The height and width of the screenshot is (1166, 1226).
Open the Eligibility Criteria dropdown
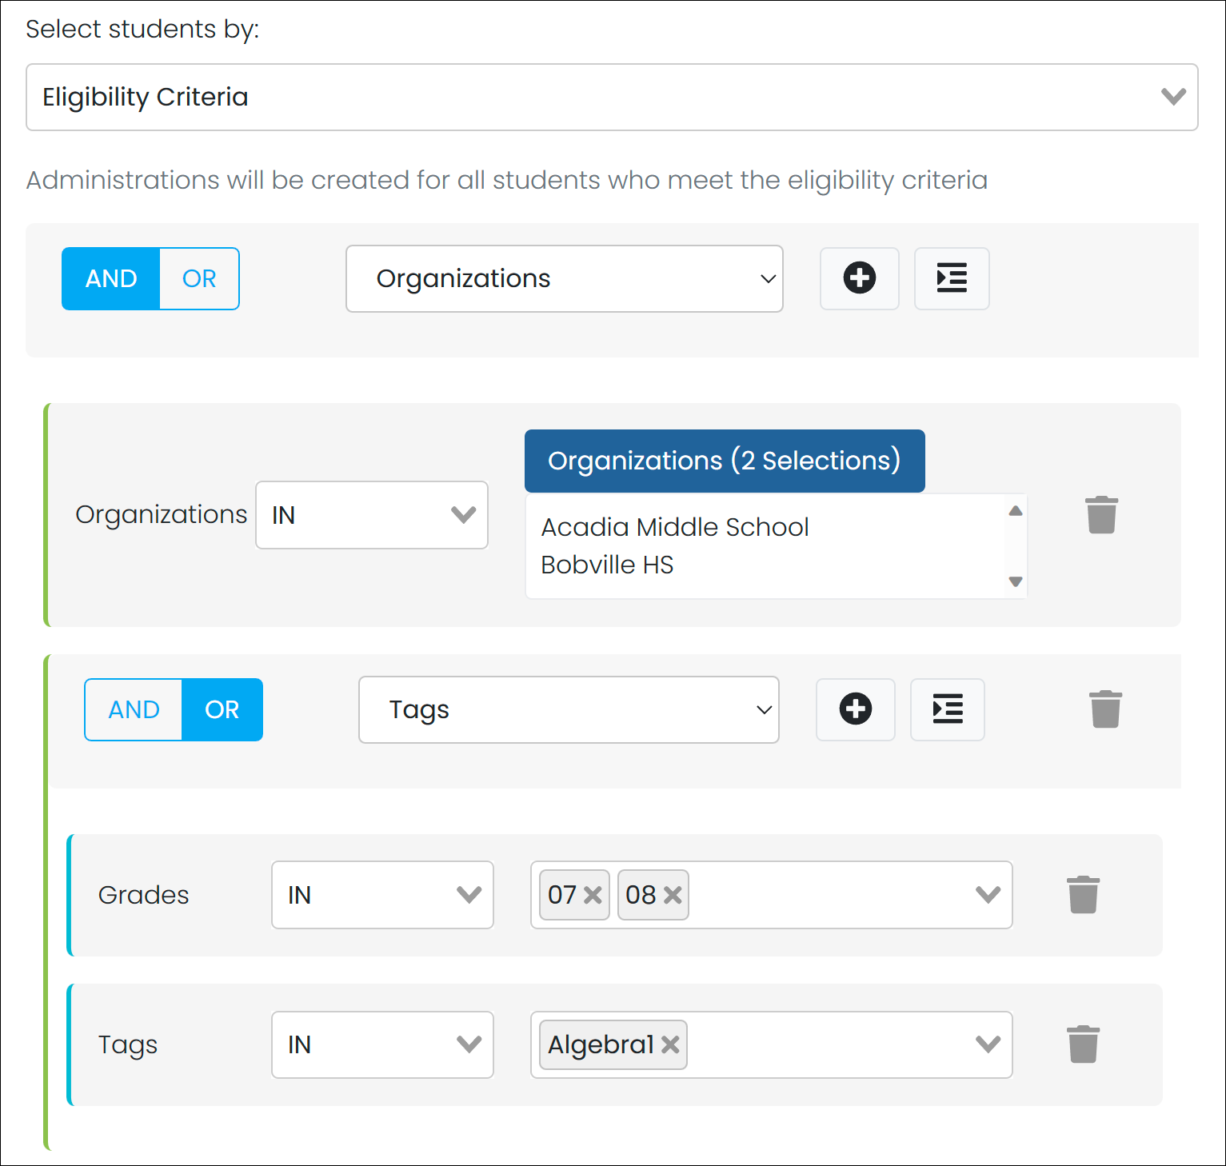[612, 97]
